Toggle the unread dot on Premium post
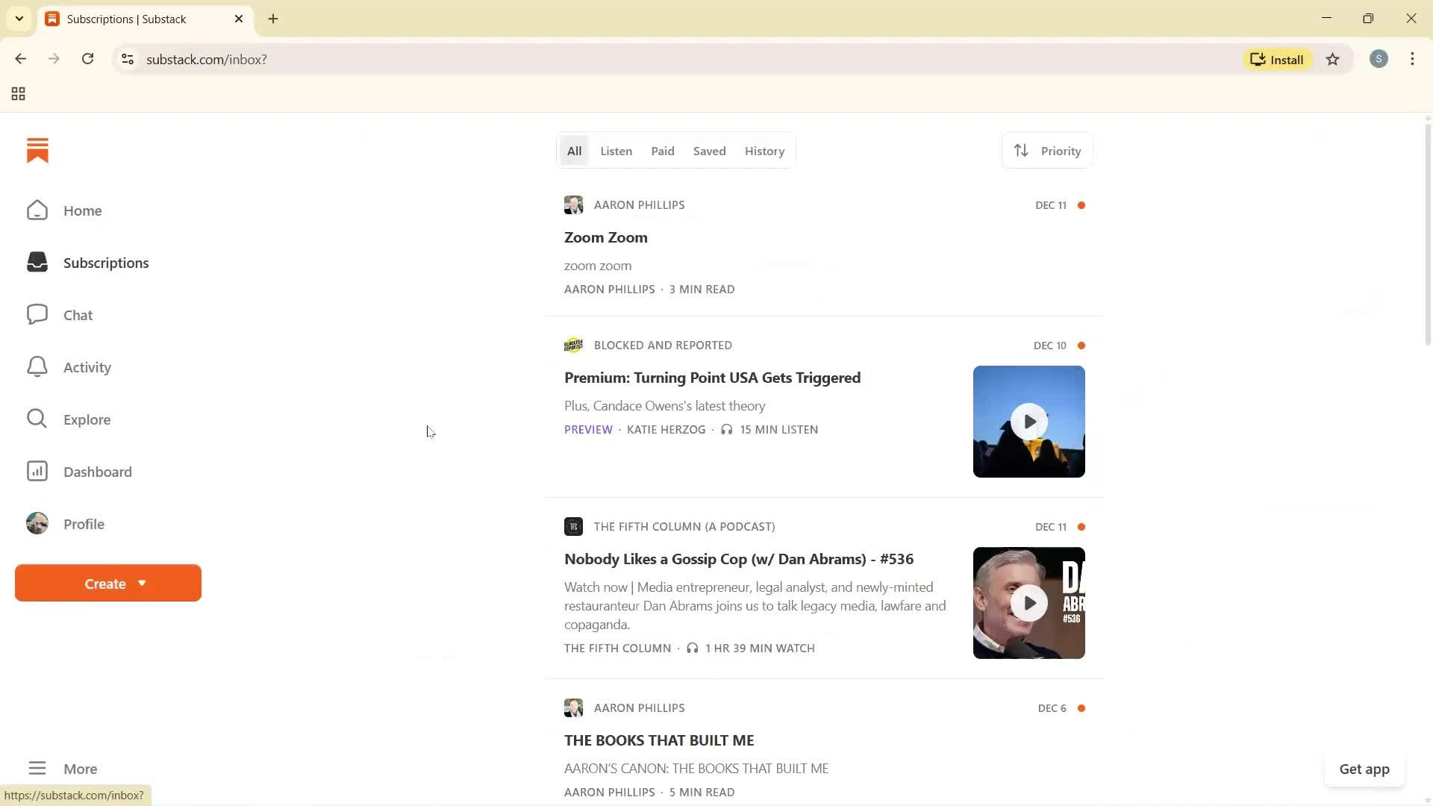 1082,345
